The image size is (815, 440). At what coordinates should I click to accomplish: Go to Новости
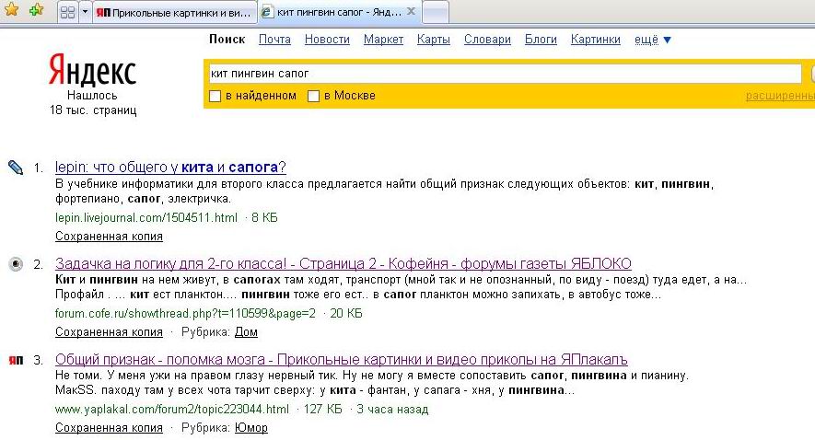pyautogui.click(x=327, y=40)
